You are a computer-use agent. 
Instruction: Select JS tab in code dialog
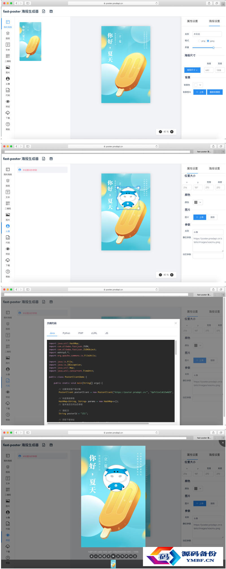[x=107, y=333]
